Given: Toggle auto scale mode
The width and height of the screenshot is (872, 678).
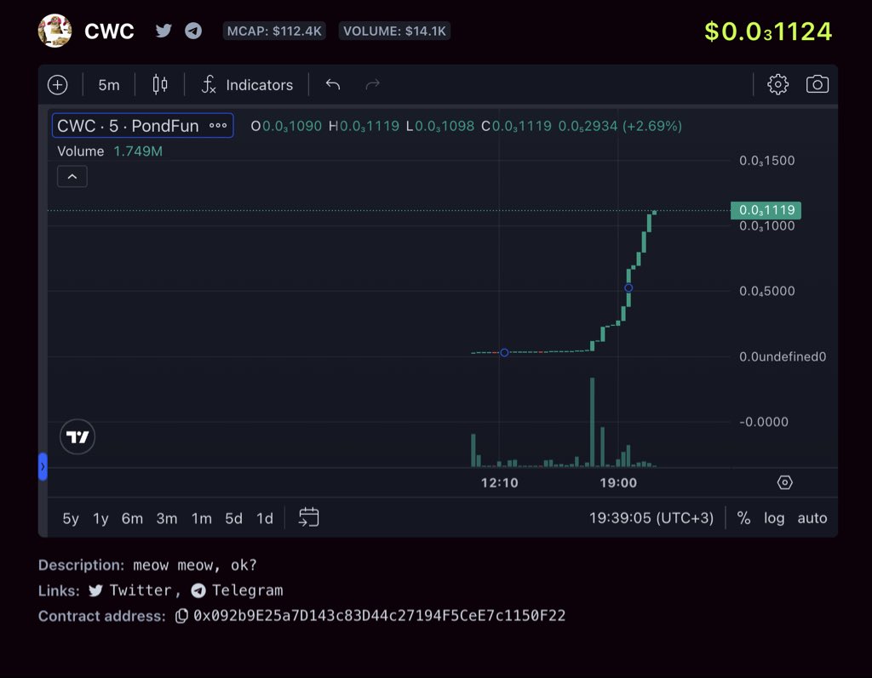Looking at the screenshot, I should (x=812, y=518).
